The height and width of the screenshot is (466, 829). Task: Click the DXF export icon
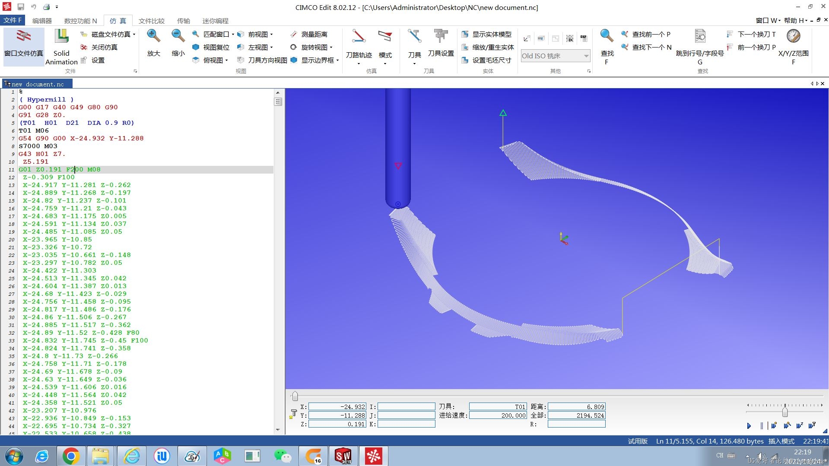(x=584, y=38)
